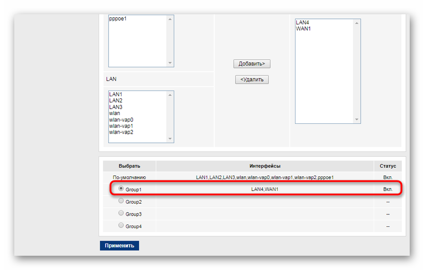Screen dimensions: 424x270
Task: Click scroll down arrow of pppoe1 list
Action: 170,63
